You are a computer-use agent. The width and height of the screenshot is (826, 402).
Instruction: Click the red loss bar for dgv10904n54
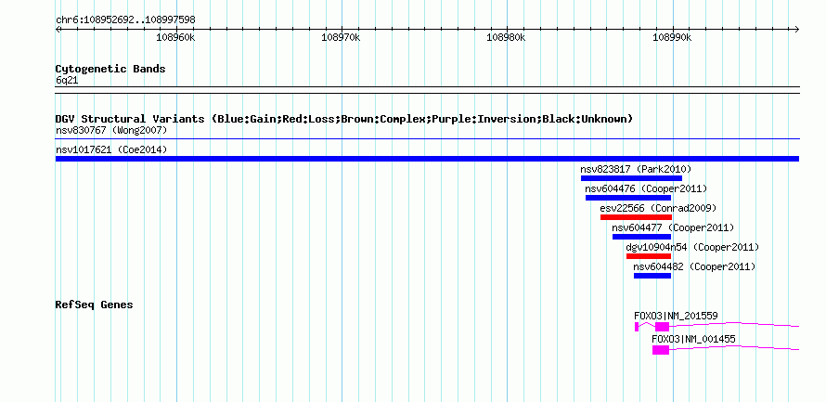pos(649,256)
